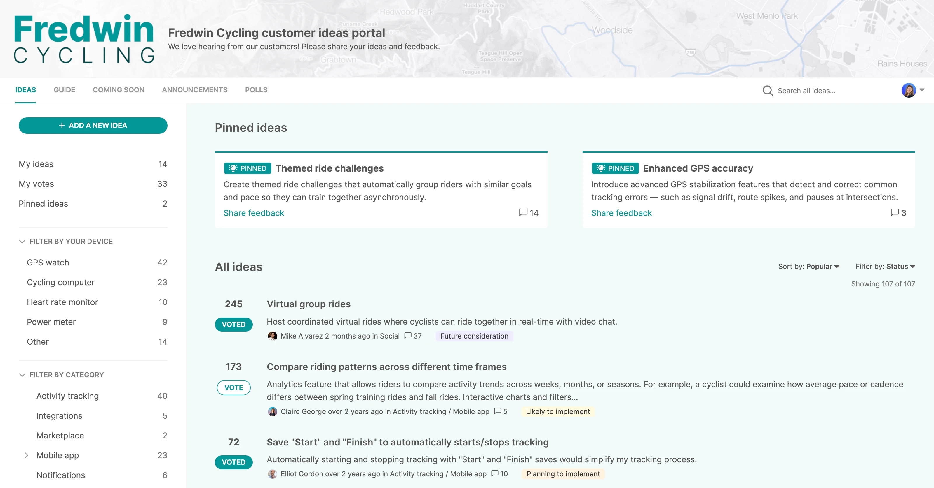
Task: Click Share feedback on Enhanced GPS accuracy
Action: 621,213
